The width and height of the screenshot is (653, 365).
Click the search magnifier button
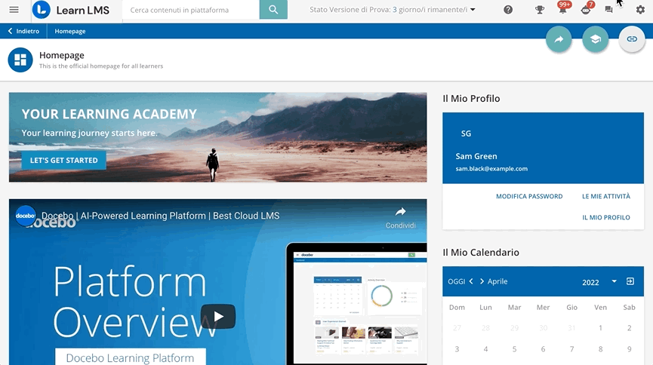pos(273,10)
